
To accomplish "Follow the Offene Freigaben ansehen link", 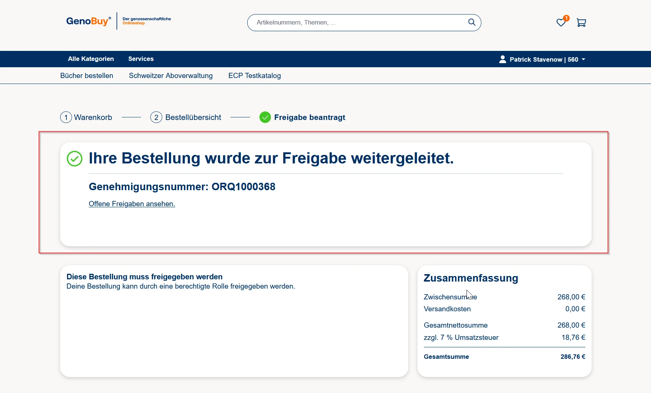I will point(132,204).
